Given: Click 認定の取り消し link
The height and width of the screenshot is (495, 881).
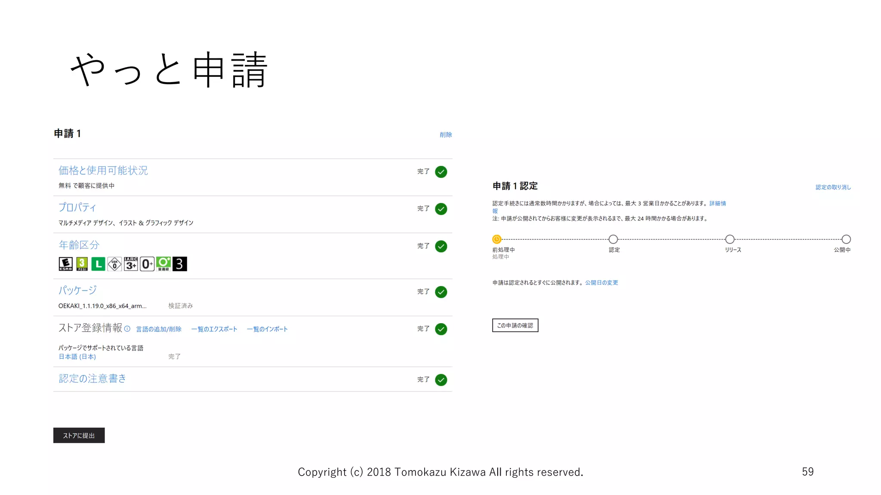Looking at the screenshot, I should coord(833,187).
